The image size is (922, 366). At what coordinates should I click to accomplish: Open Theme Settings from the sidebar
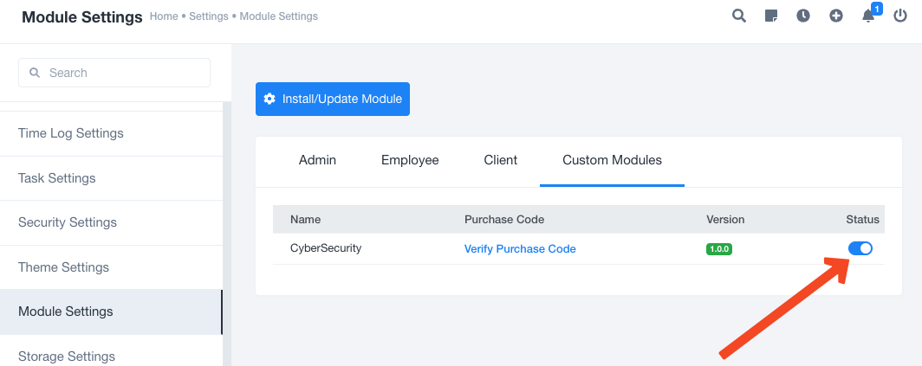(x=64, y=267)
